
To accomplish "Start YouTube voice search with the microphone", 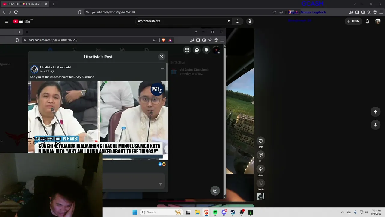I will coord(250,21).
